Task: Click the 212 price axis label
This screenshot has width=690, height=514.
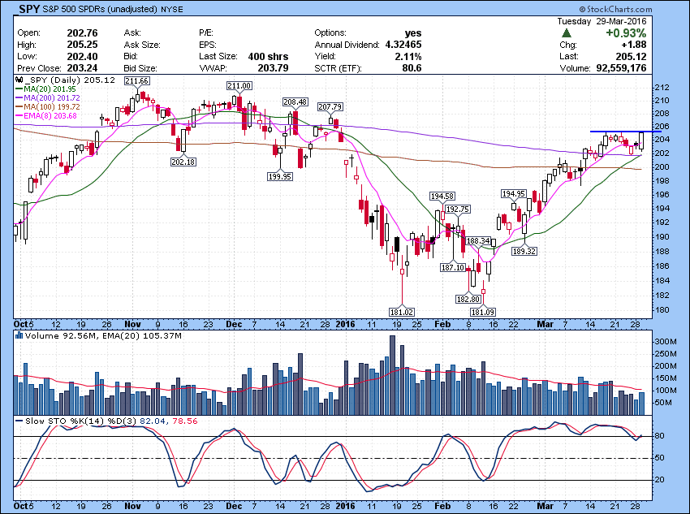Action: tap(662, 87)
